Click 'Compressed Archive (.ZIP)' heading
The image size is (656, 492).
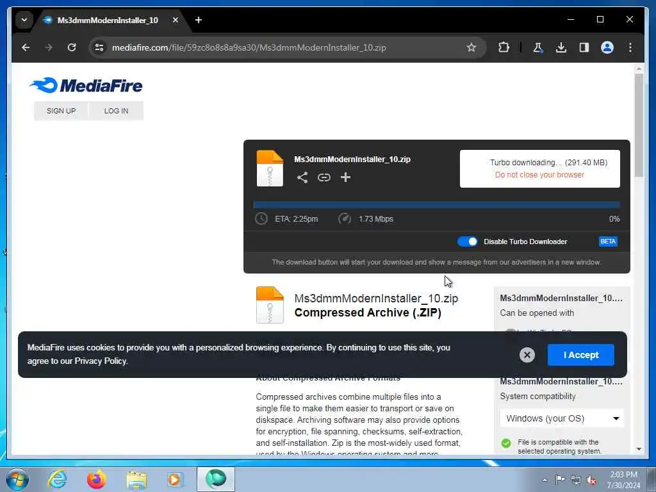pyautogui.click(x=368, y=313)
